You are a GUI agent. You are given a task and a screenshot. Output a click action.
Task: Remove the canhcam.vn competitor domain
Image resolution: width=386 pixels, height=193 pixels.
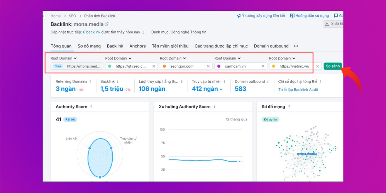click(x=263, y=66)
